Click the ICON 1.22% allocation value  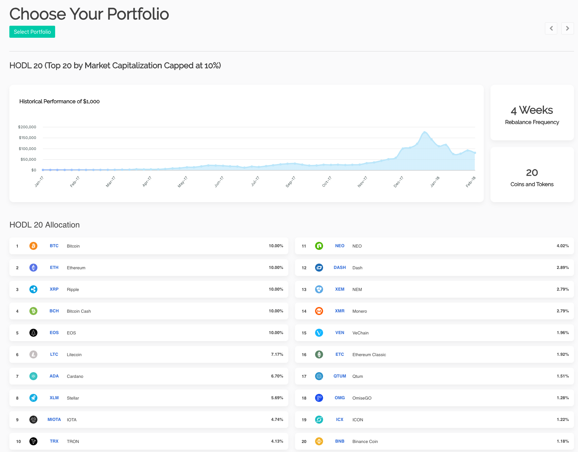(563, 420)
